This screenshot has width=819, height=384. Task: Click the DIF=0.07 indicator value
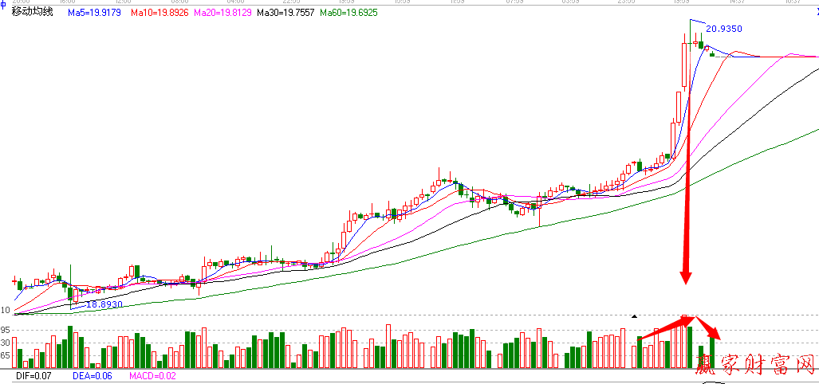pos(32,375)
